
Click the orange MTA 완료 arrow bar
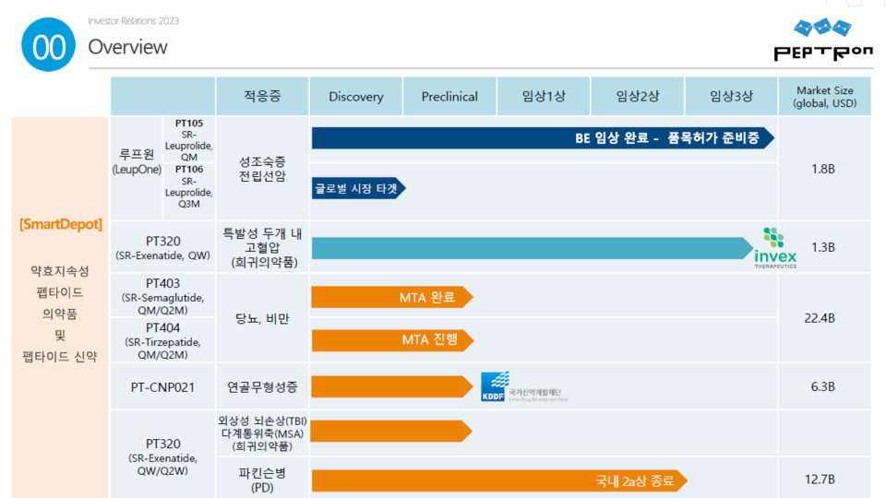(x=391, y=297)
